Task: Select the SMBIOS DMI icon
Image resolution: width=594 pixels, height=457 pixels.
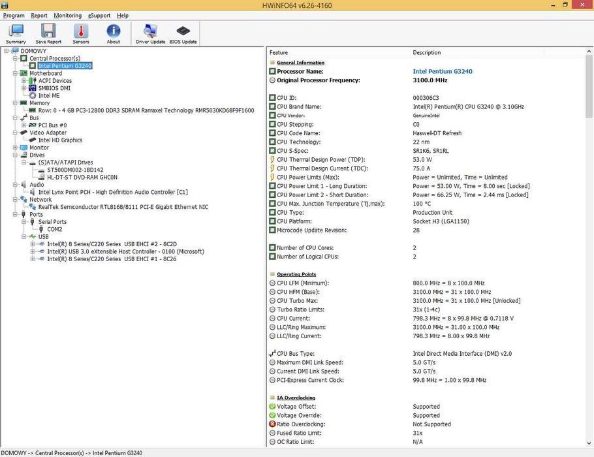Action: [x=33, y=88]
